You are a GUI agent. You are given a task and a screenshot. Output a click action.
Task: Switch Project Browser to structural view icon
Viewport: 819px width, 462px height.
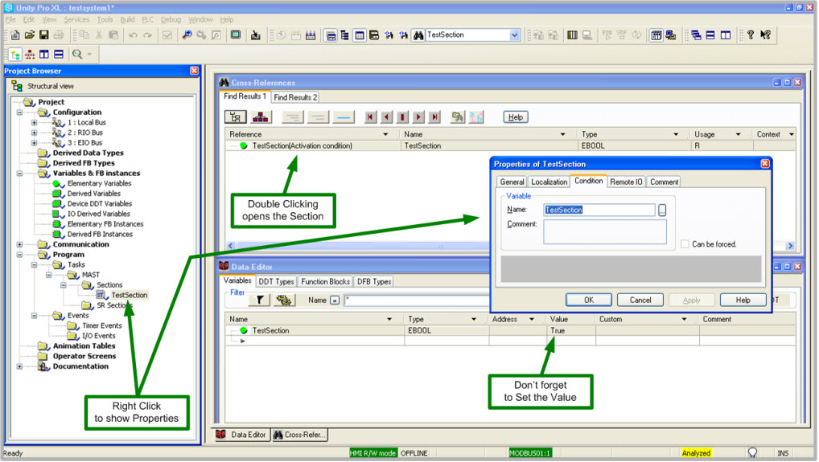click(15, 54)
